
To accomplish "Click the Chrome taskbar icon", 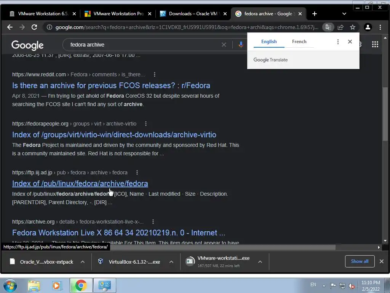I will pyautogui.click(x=81, y=285).
